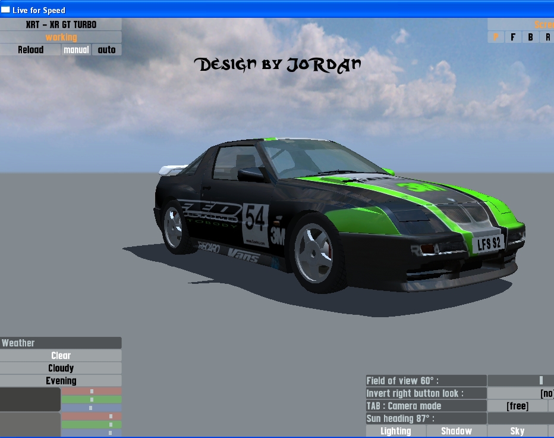
Task: Adjust the Field of view slider
Action: (x=521, y=381)
